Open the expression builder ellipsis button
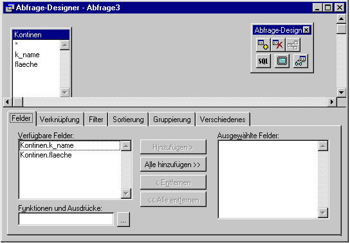 point(124,220)
